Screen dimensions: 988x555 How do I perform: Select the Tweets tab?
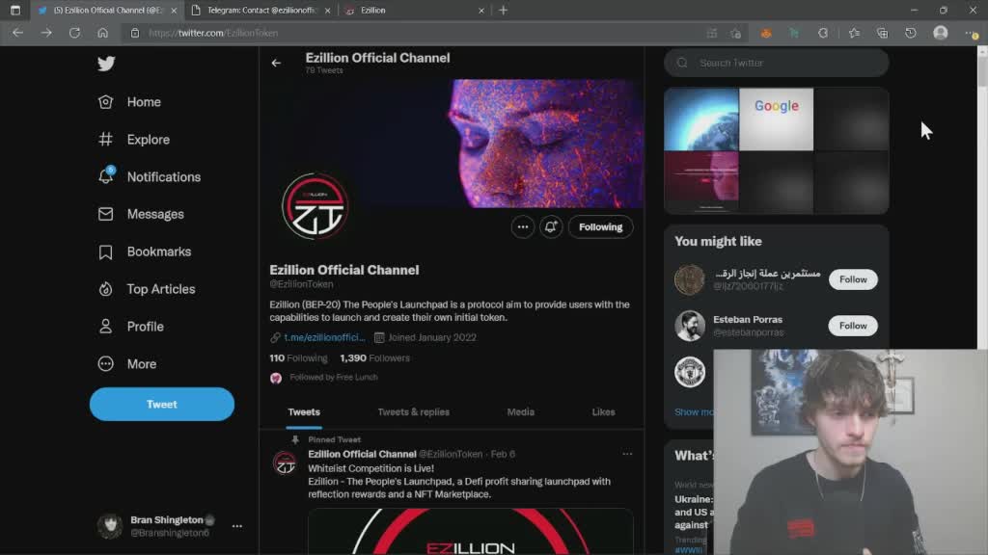304,412
